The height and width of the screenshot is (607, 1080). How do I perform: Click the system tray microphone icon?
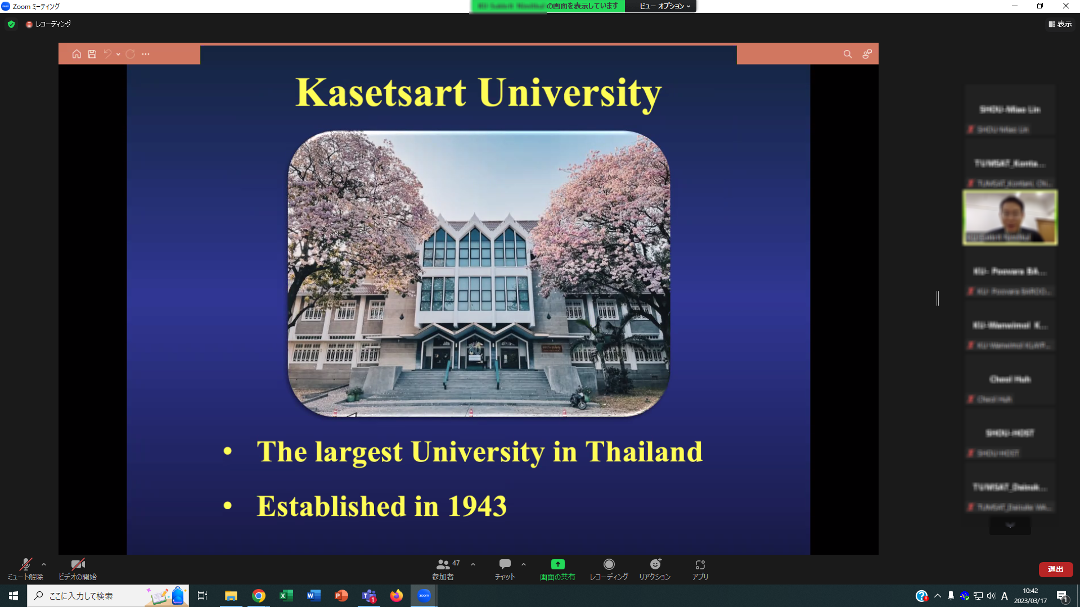point(951,596)
